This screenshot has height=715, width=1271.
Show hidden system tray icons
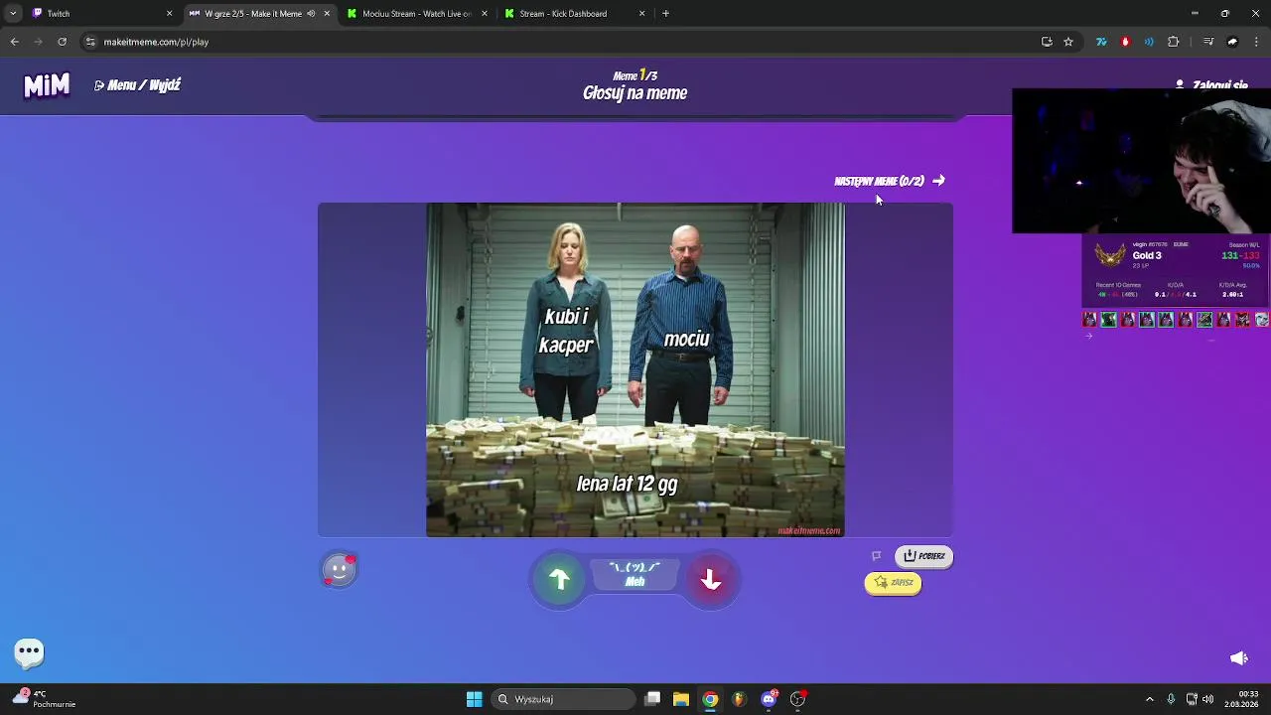[1150, 699]
